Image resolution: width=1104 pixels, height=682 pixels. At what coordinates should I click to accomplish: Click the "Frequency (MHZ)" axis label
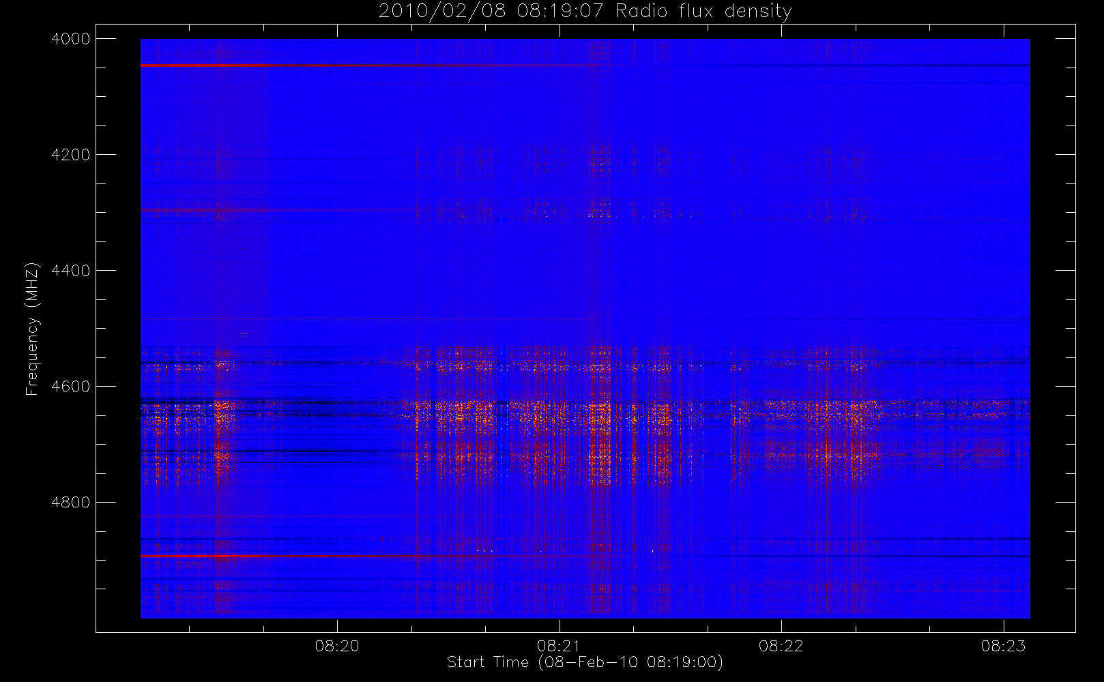point(32,329)
